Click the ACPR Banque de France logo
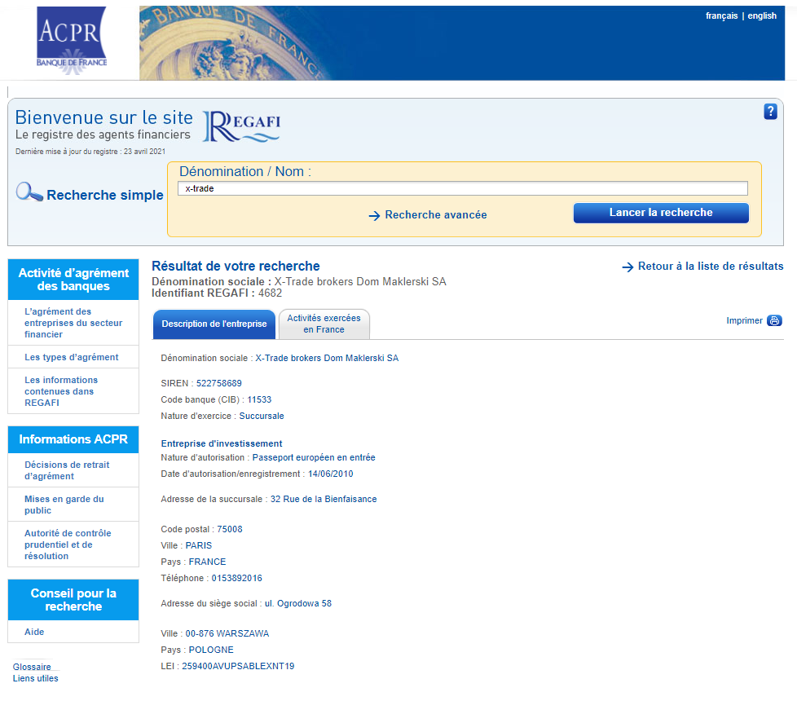 click(72, 41)
